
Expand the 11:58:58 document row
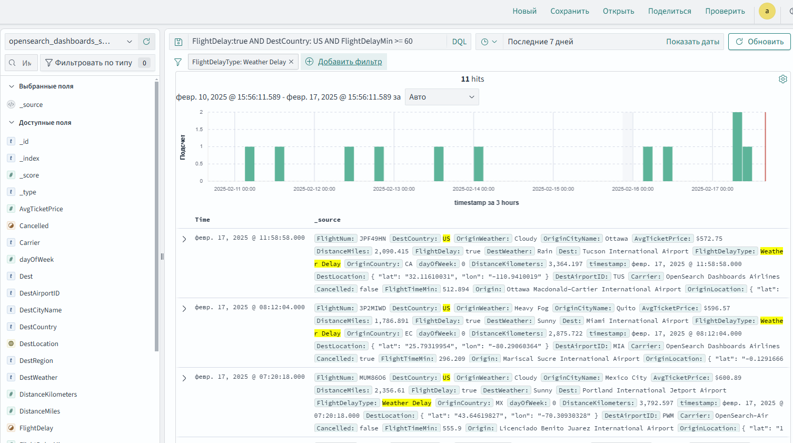(184, 239)
